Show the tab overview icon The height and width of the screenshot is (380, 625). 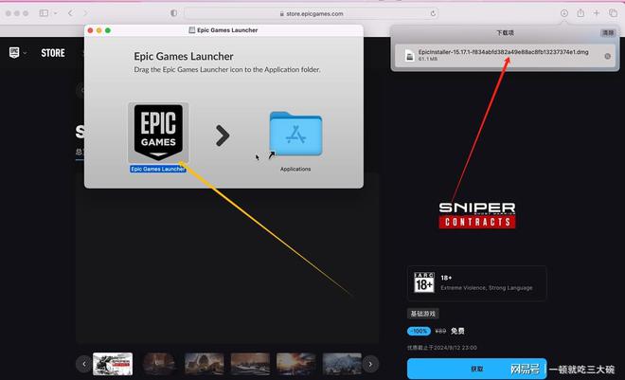613,13
